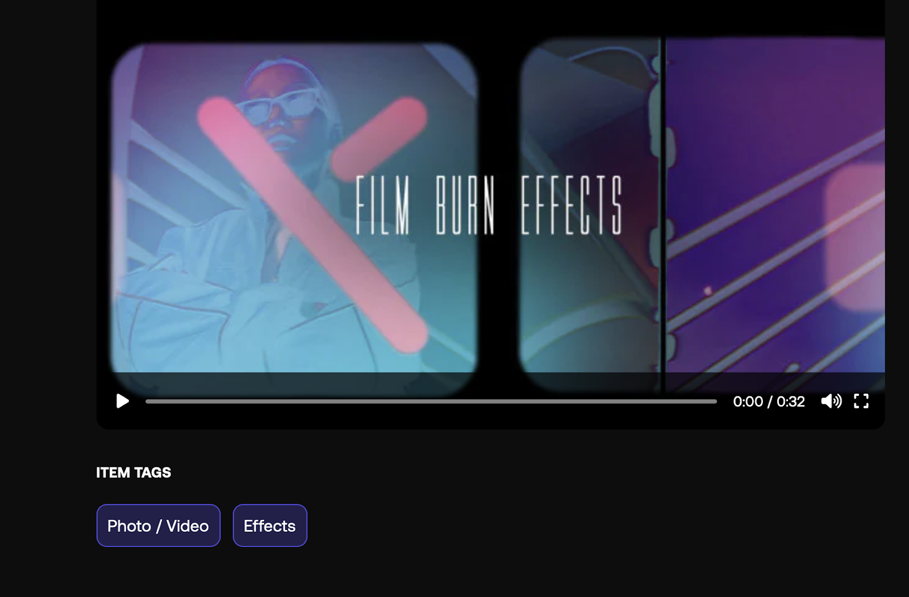Click the left film frame with the person
909x597 pixels.
(x=294, y=219)
